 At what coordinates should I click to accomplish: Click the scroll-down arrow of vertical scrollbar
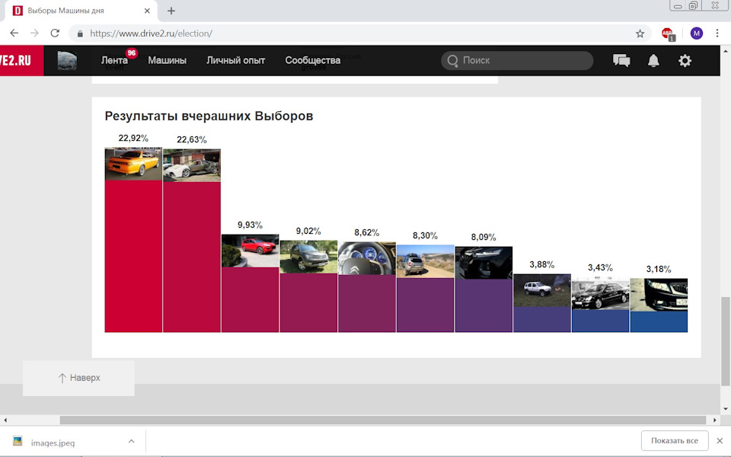(726, 409)
